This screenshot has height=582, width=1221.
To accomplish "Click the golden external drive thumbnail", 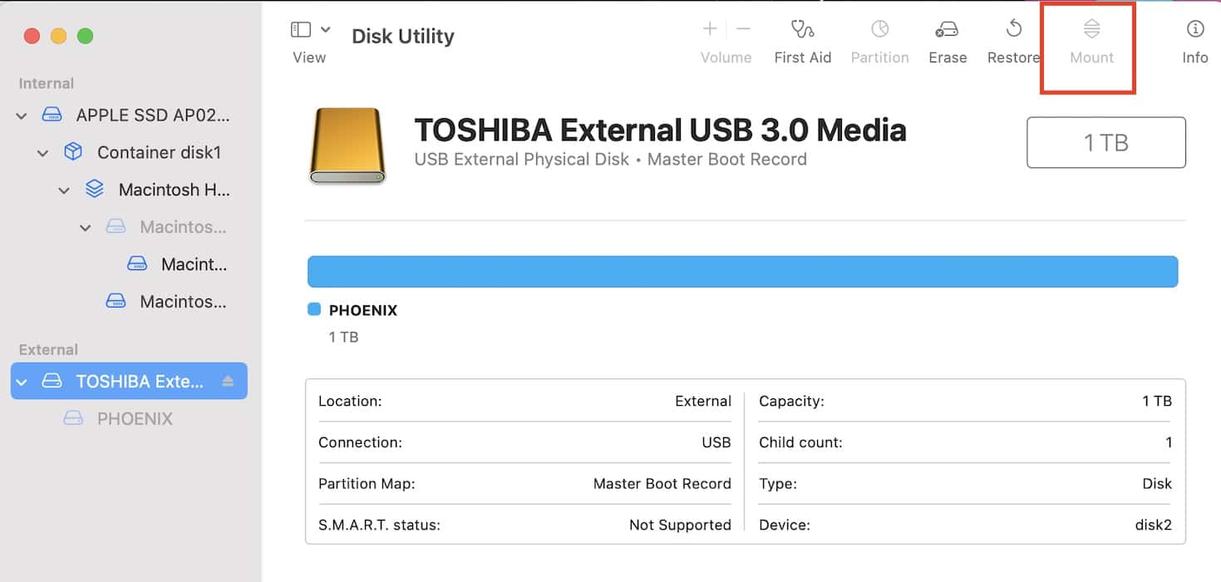I will click(347, 145).
